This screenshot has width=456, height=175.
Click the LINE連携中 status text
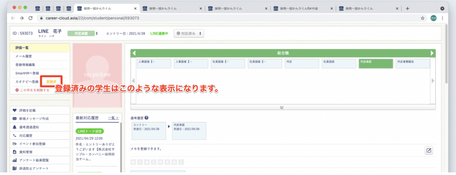coord(159,34)
